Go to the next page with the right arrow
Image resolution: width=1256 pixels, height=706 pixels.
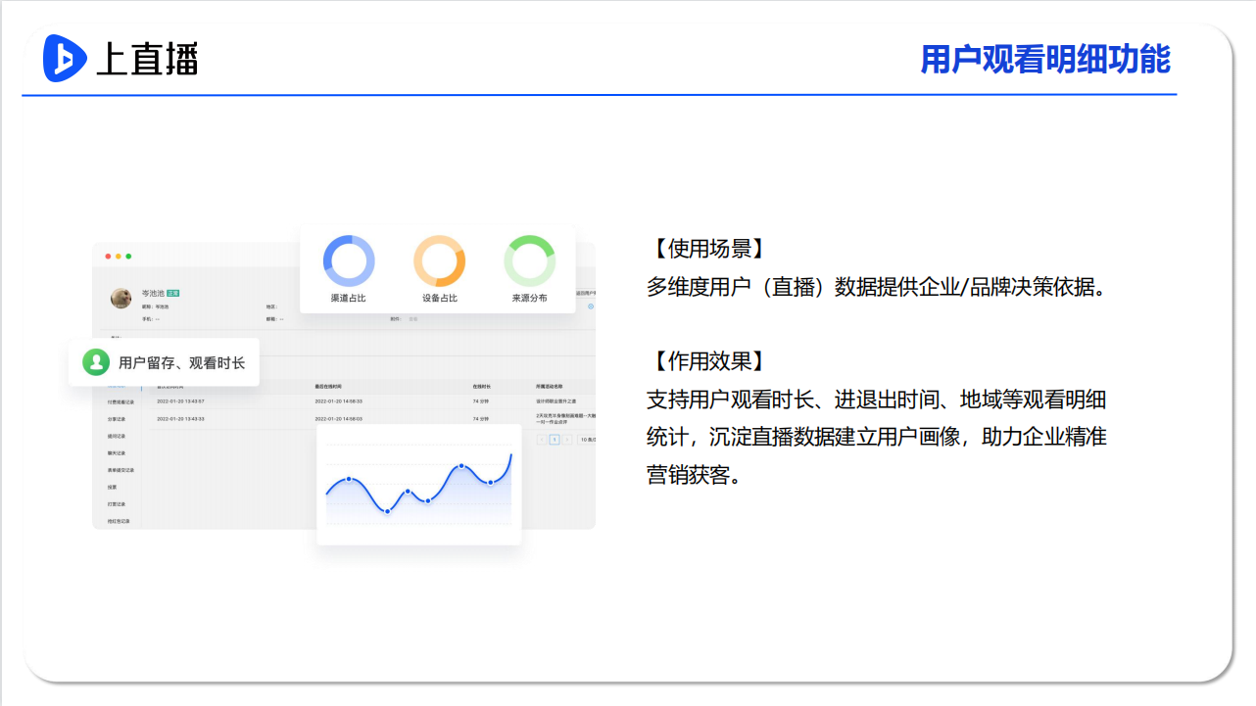pos(566,440)
